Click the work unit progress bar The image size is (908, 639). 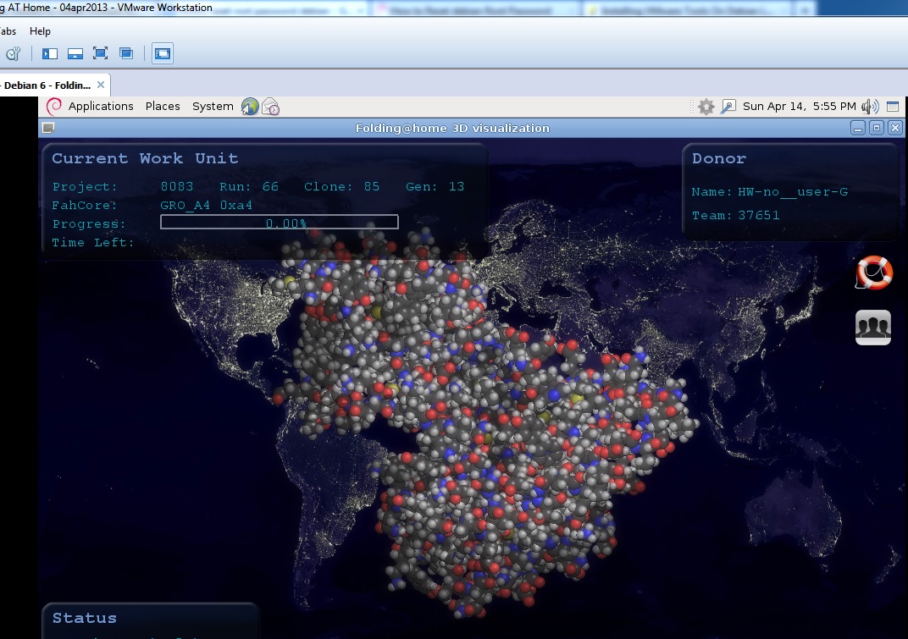[280, 223]
